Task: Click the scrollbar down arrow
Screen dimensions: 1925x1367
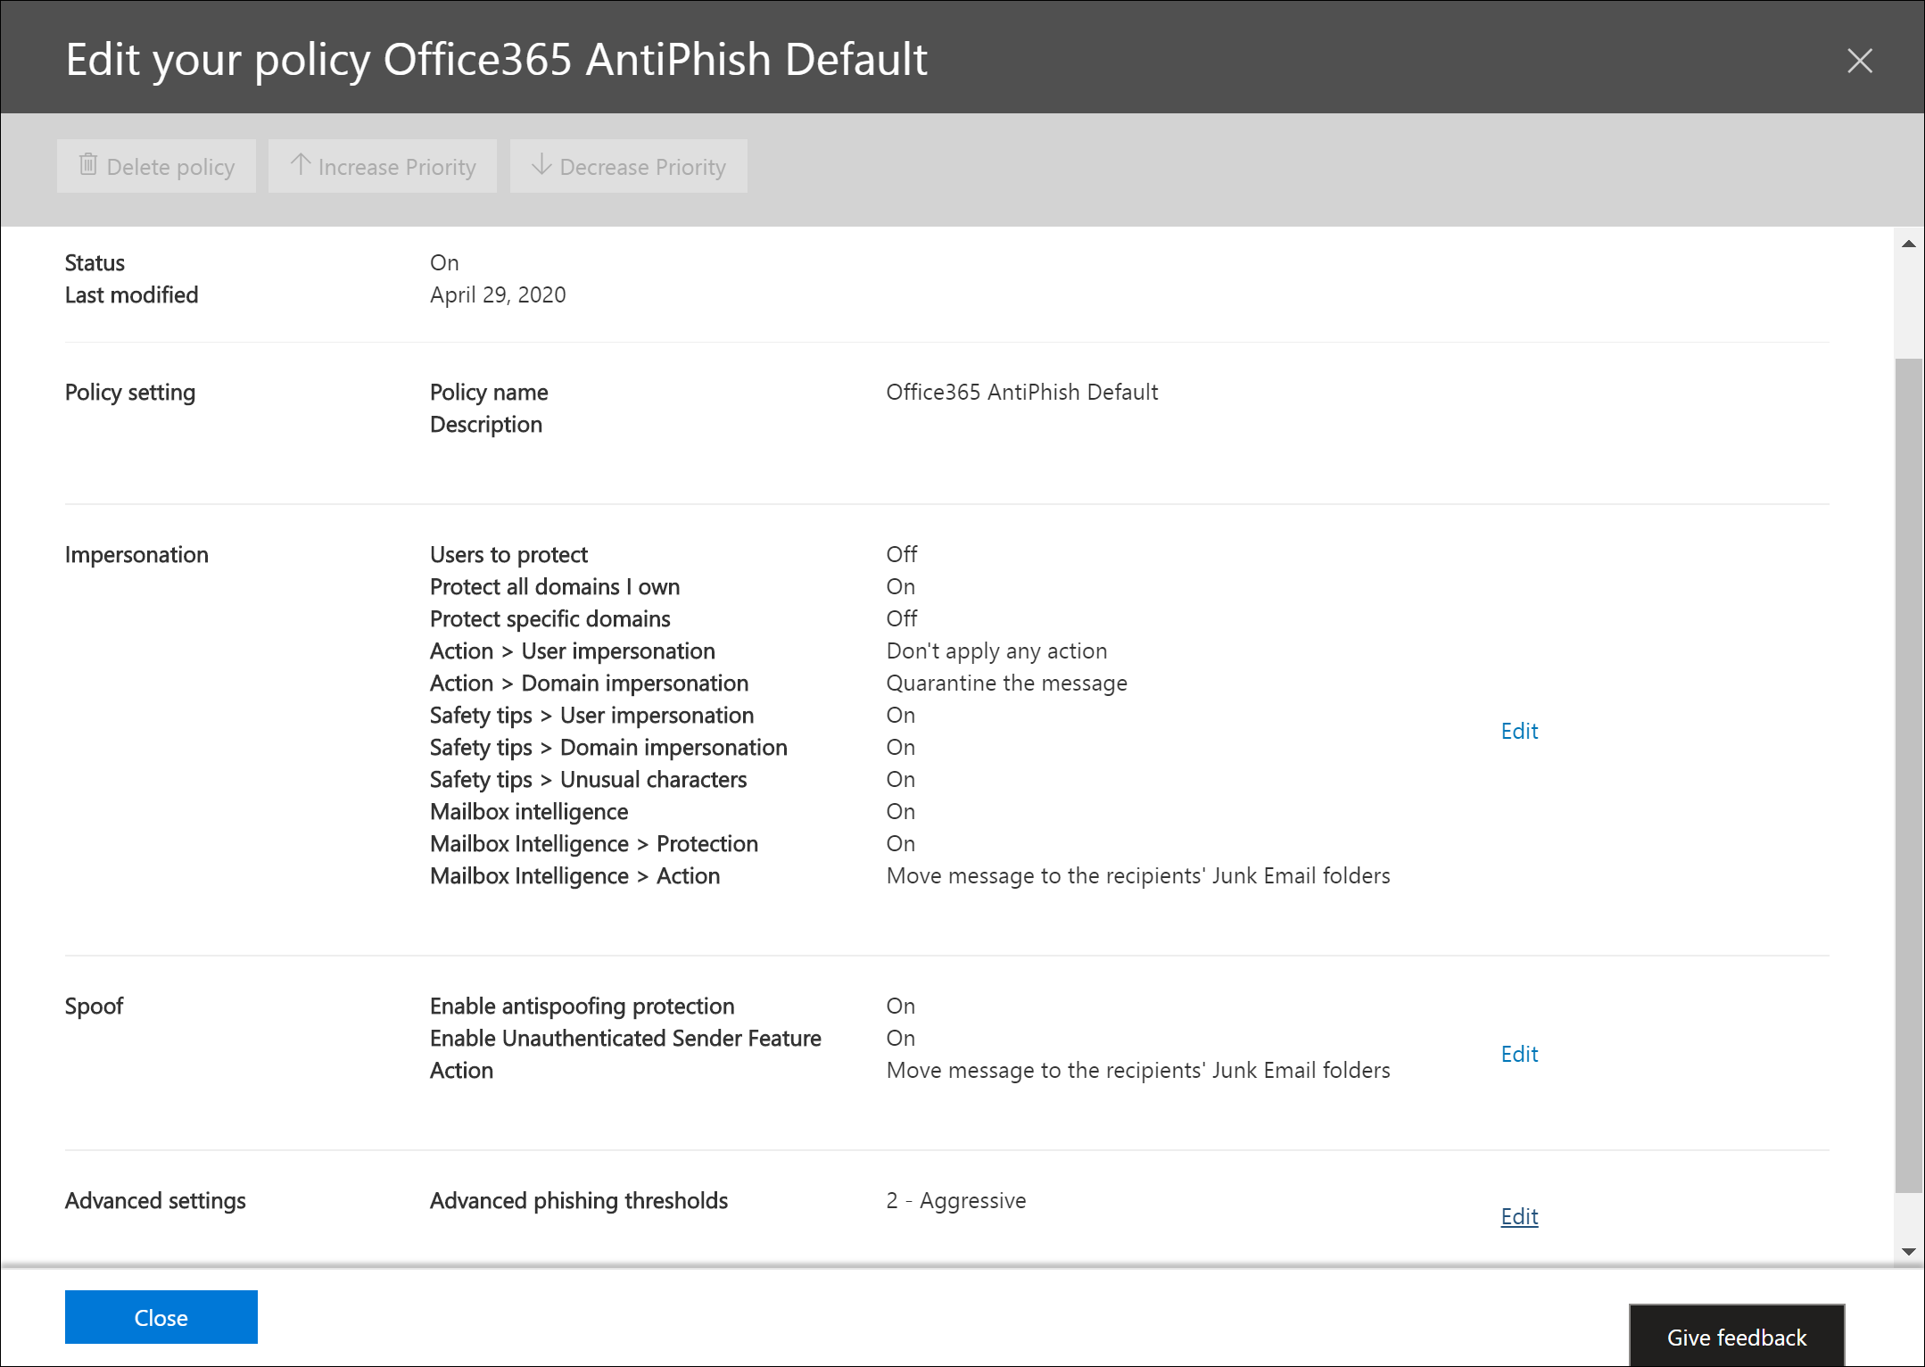Action: tap(1909, 1251)
